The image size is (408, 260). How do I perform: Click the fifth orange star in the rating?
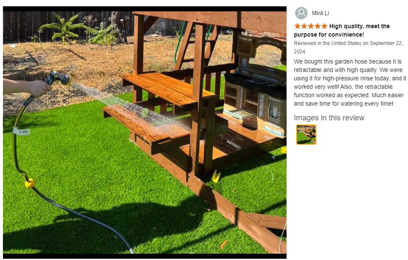pos(324,26)
